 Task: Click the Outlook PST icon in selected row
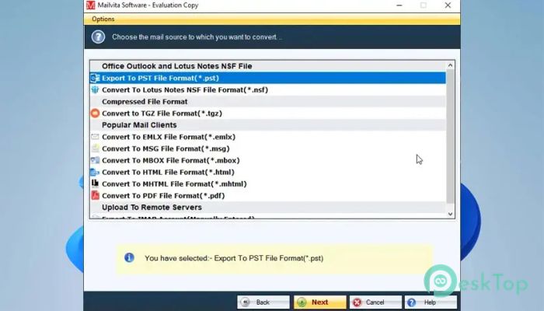[95, 78]
